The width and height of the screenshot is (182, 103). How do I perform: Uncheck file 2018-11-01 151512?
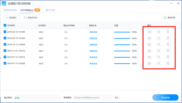5,51
